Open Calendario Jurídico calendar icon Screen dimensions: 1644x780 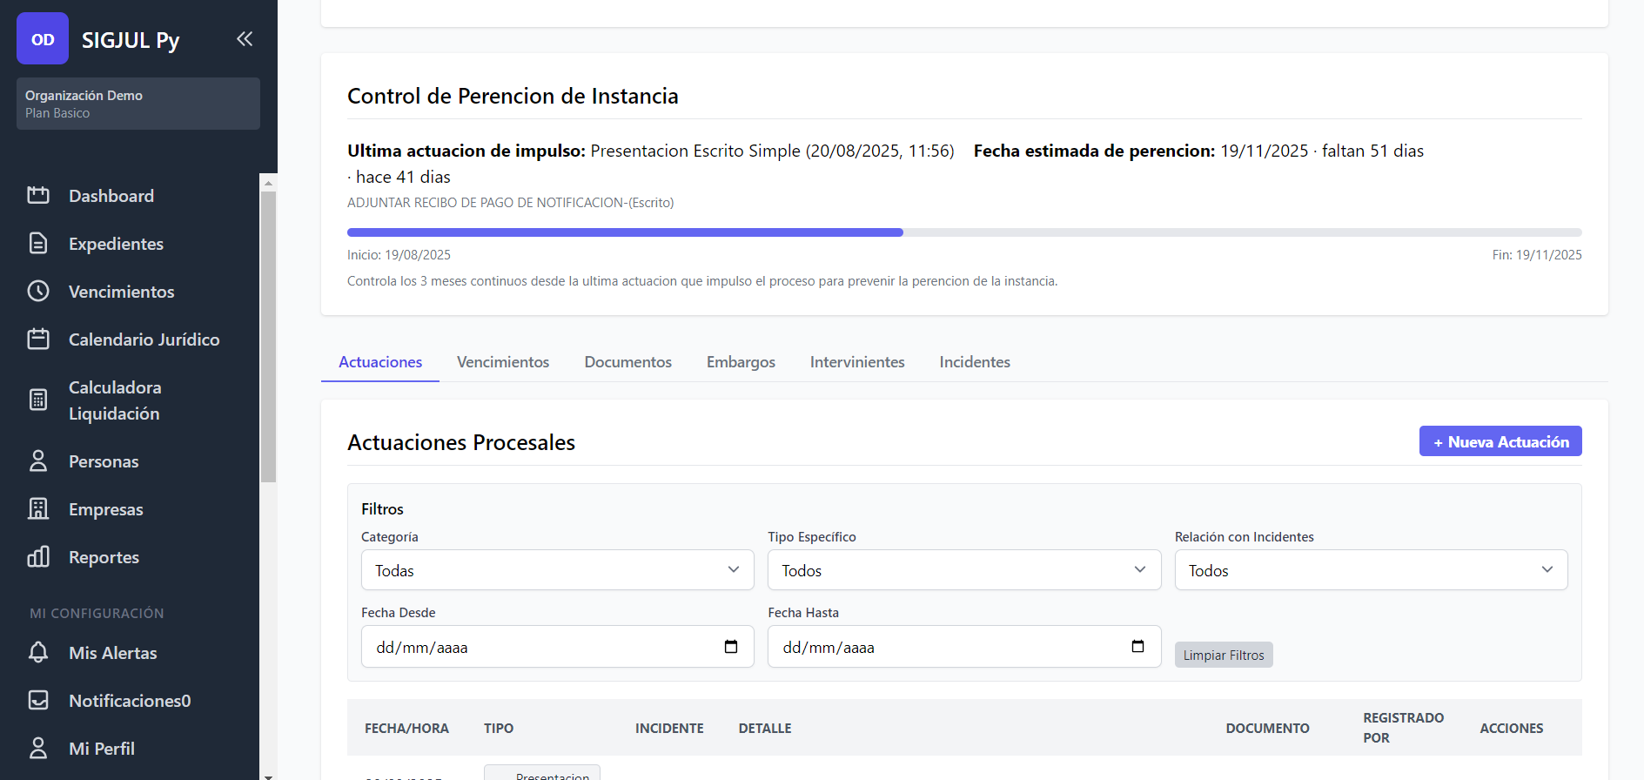tap(38, 340)
